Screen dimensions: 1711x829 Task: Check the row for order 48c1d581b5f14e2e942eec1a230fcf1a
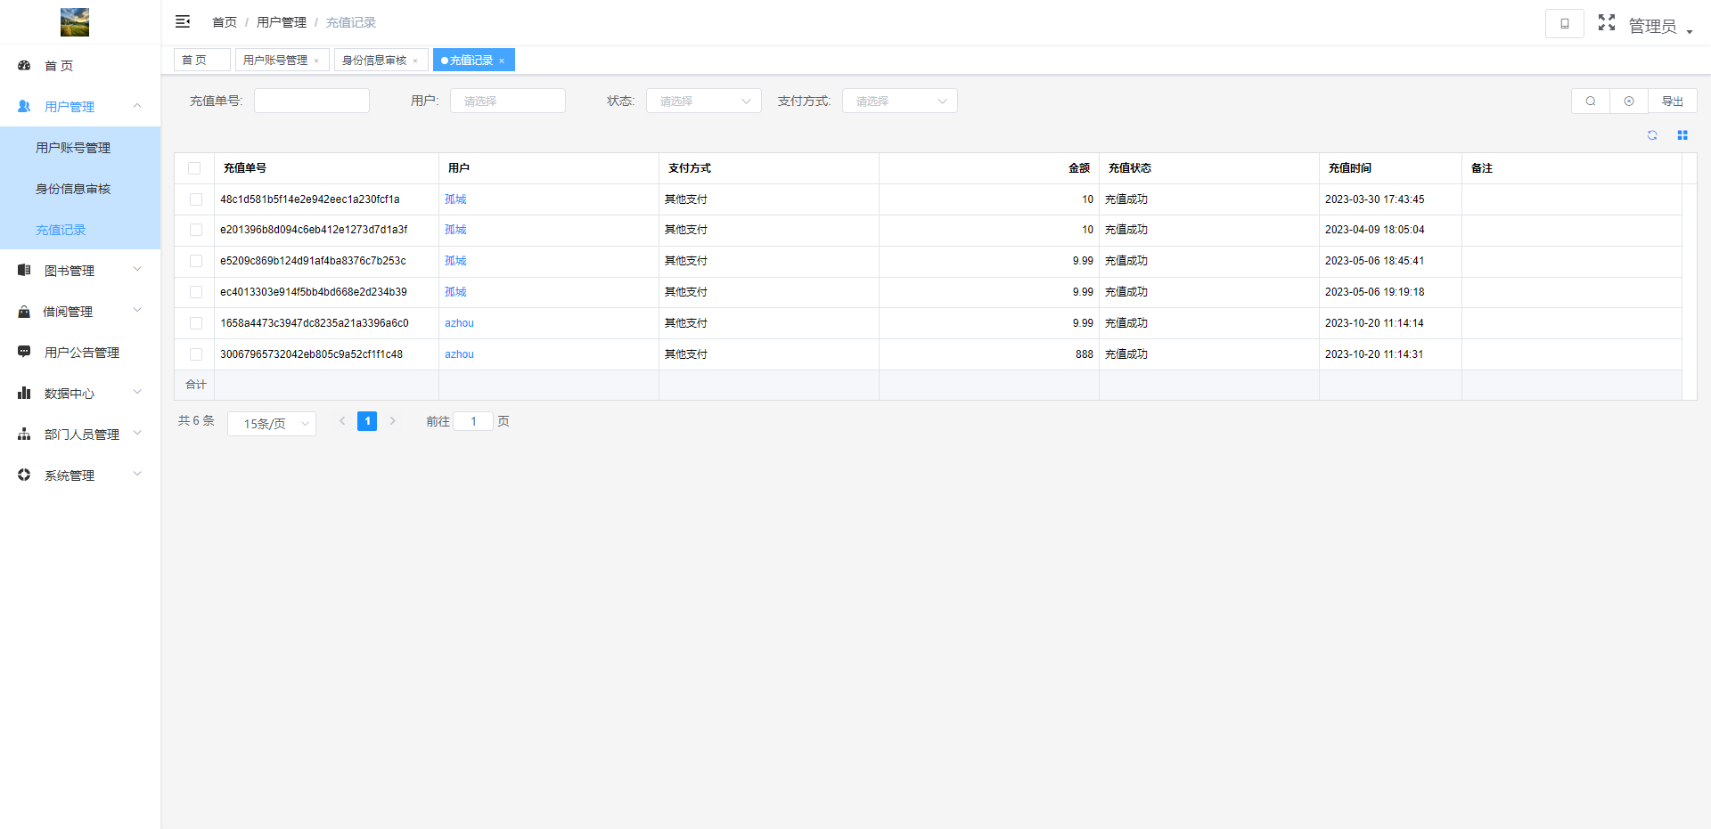coord(196,199)
